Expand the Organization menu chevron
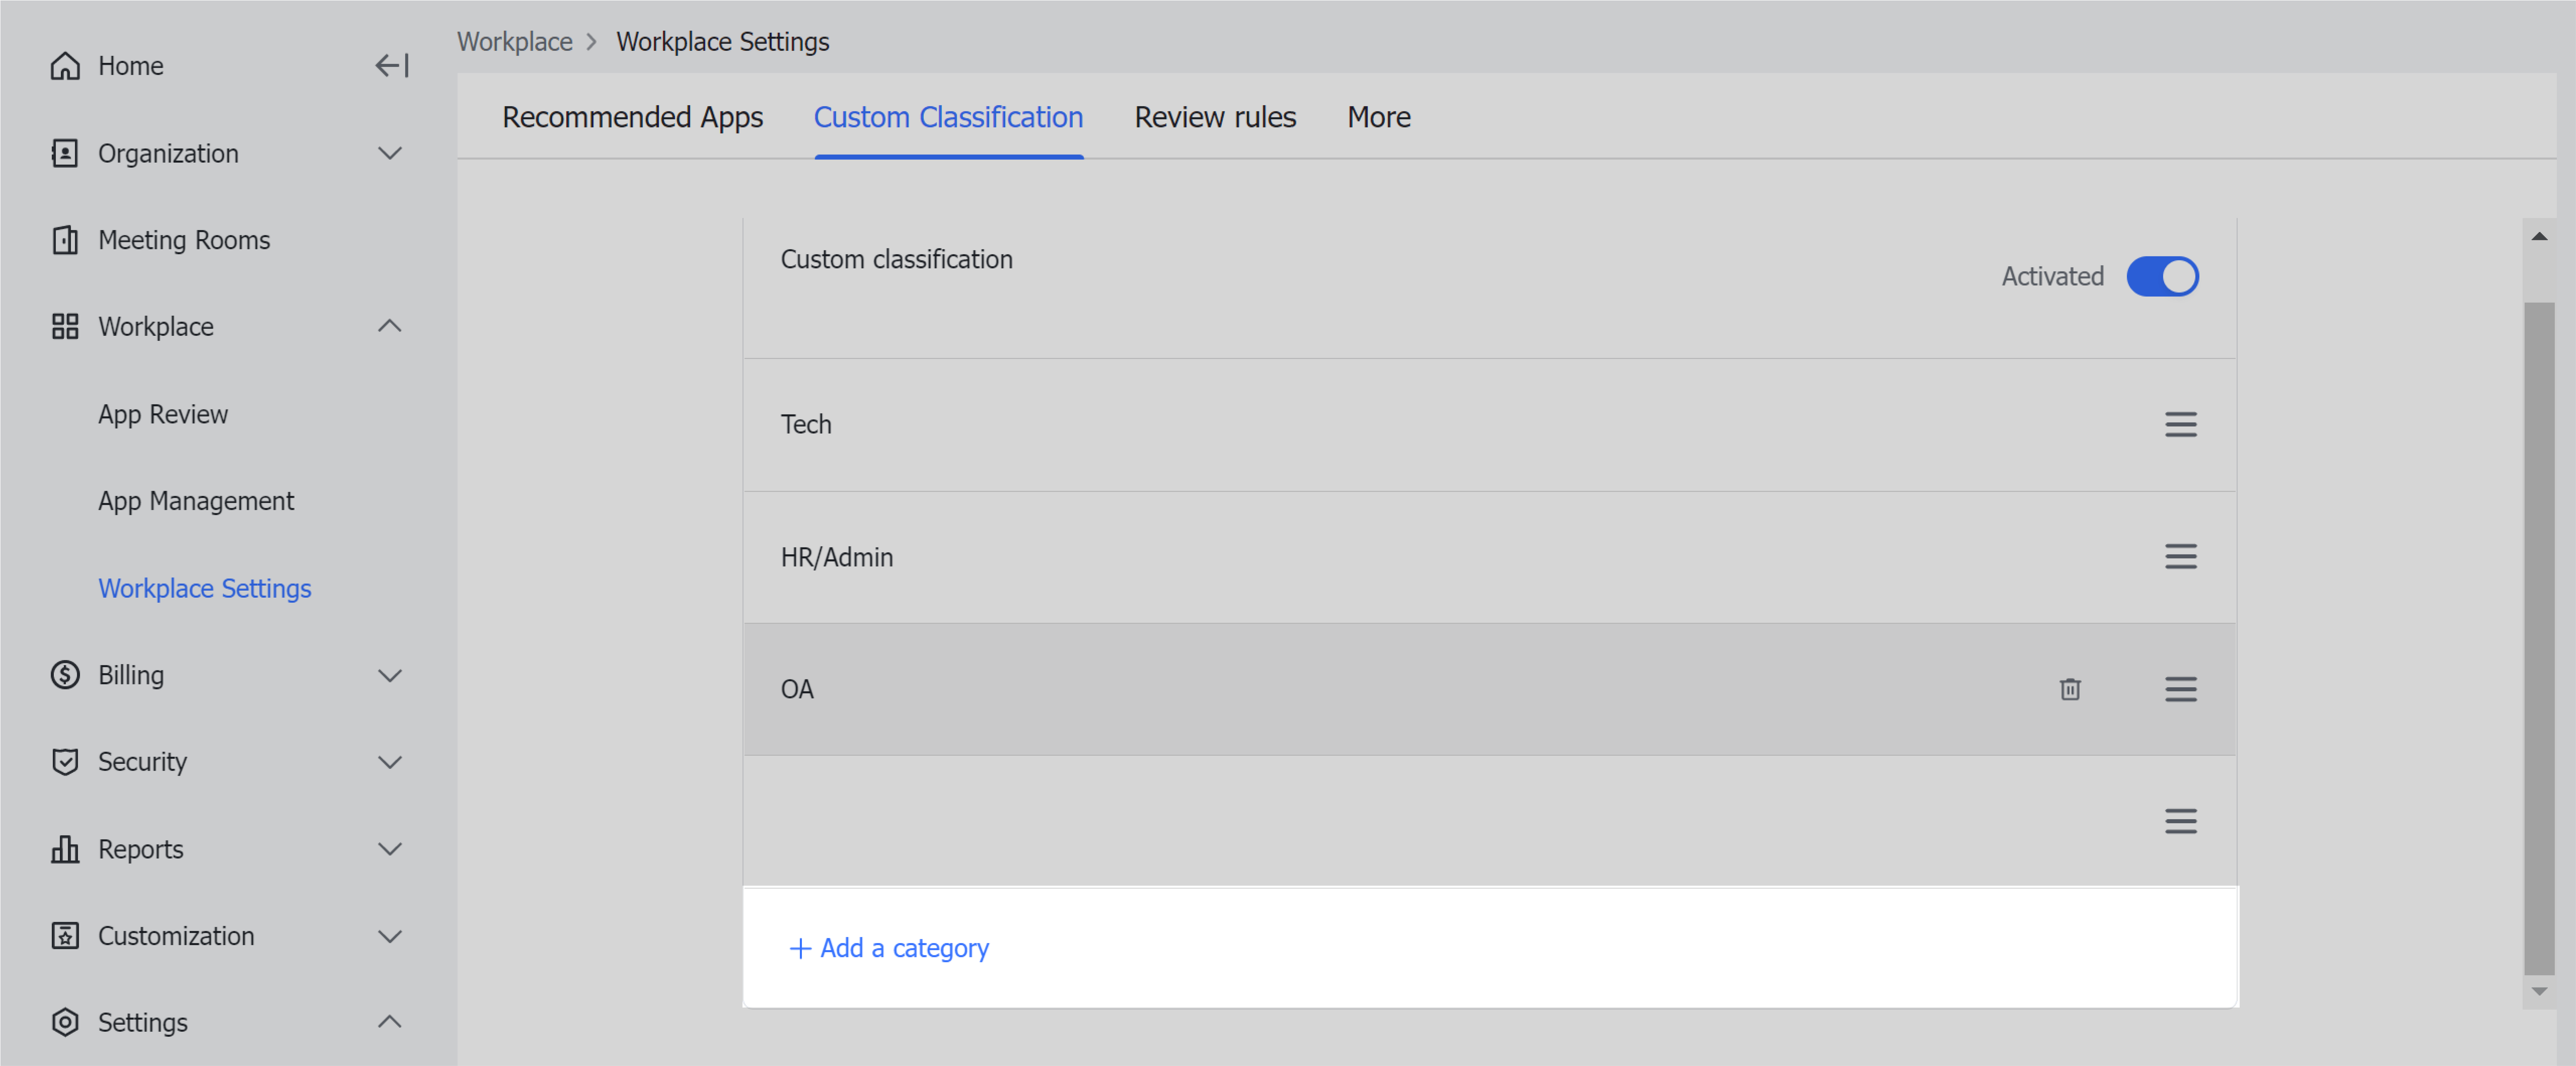The image size is (2576, 1066). (x=390, y=153)
